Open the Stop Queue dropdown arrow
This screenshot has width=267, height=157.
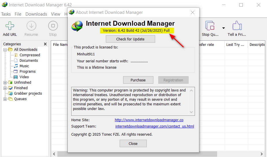click(x=223, y=28)
